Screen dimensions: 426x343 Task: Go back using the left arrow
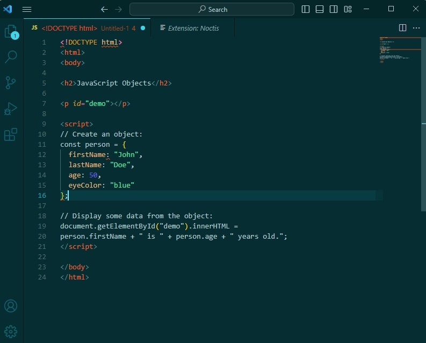[104, 9]
